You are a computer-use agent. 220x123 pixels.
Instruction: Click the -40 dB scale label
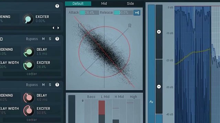169,114
